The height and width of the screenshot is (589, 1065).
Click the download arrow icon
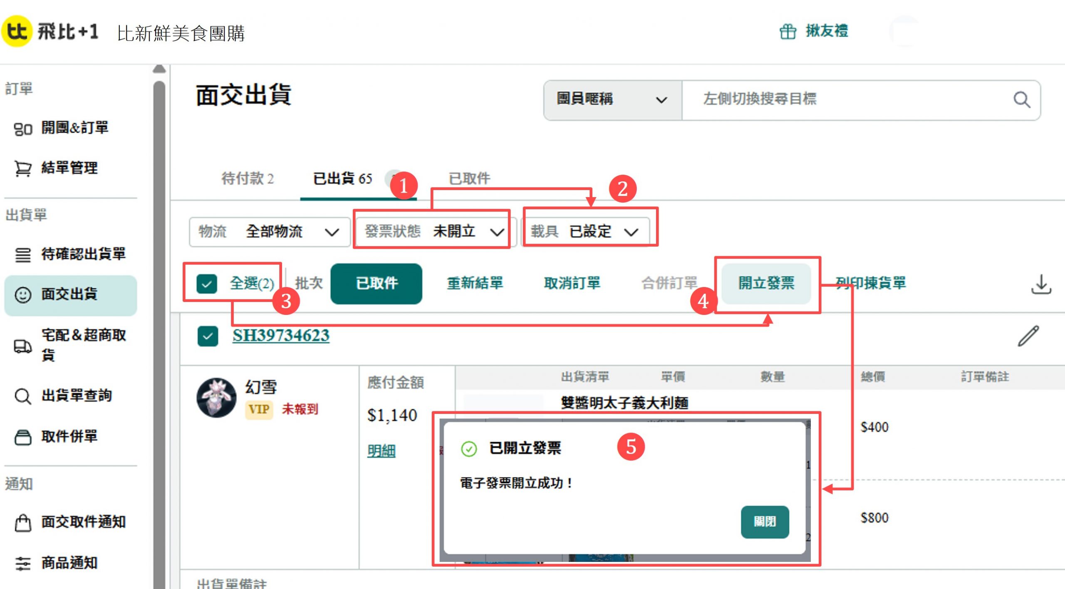(x=1041, y=284)
